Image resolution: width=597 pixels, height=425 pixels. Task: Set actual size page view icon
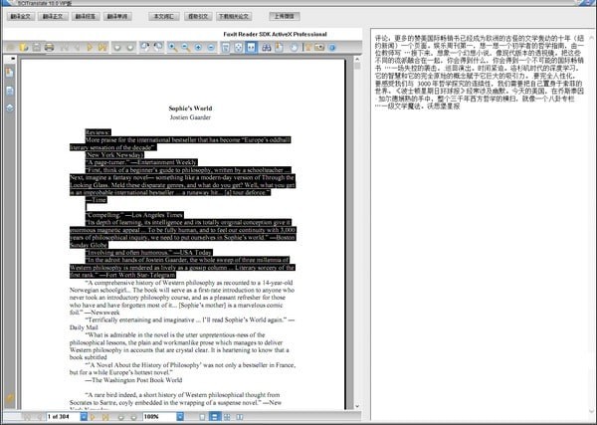(226, 47)
